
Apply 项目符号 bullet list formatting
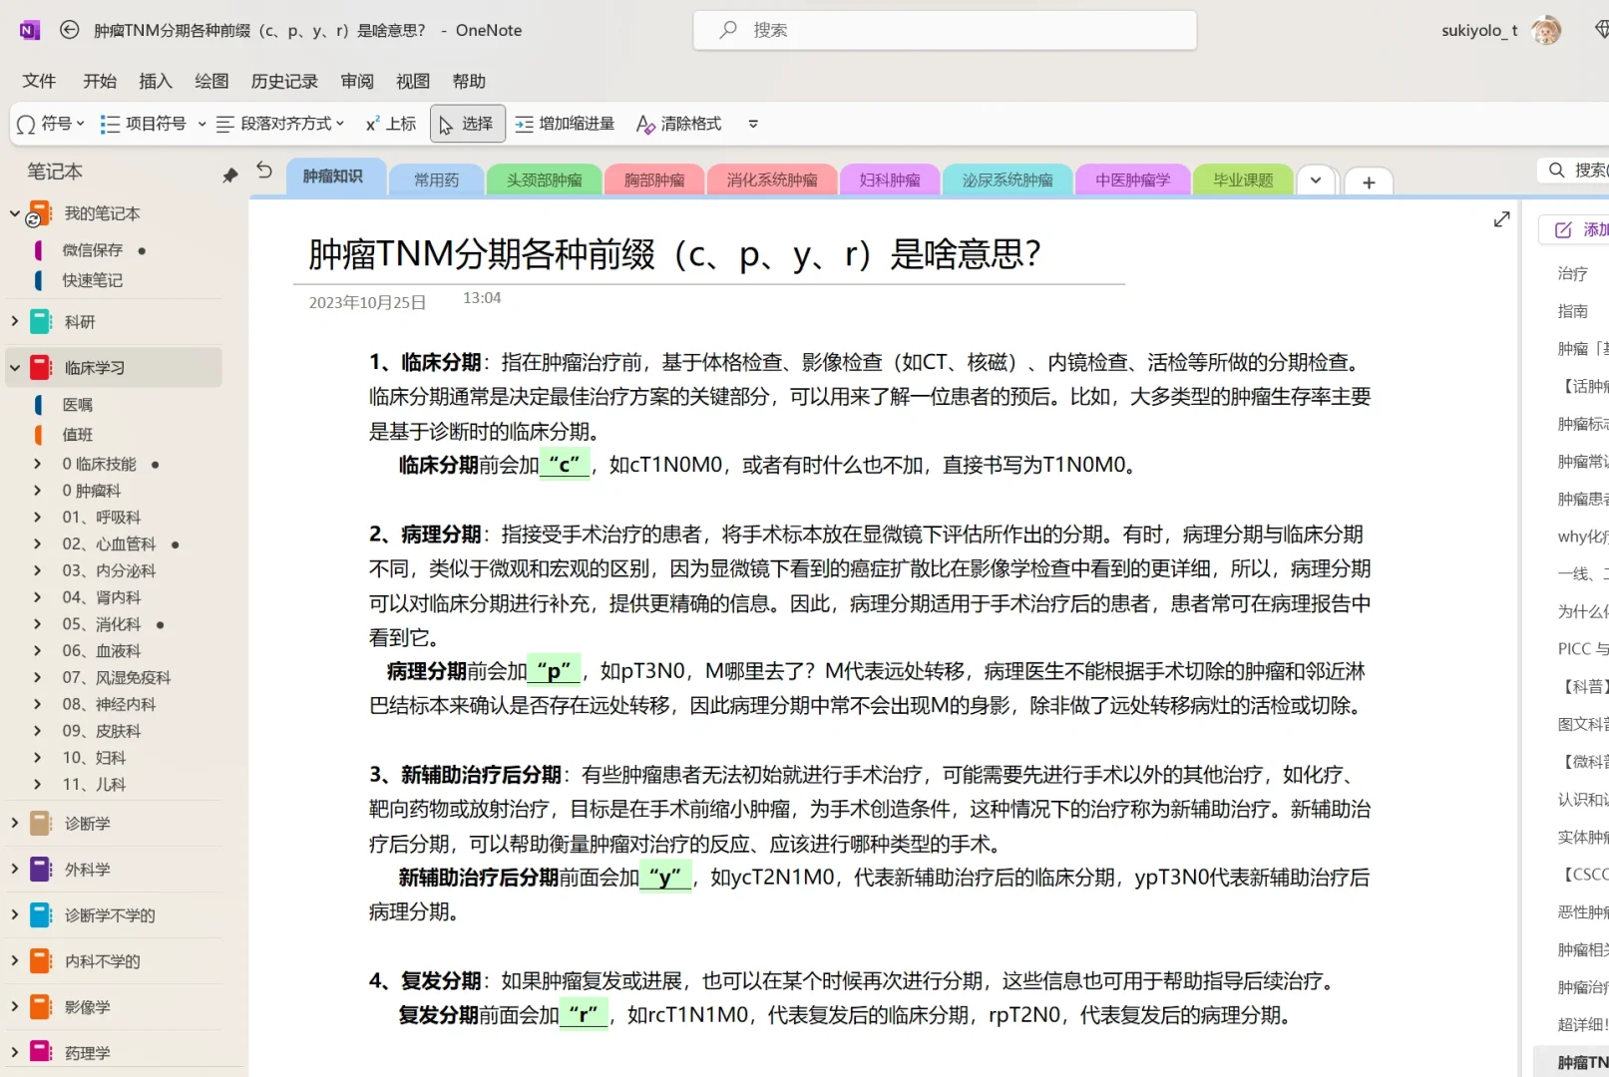click(x=145, y=123)
